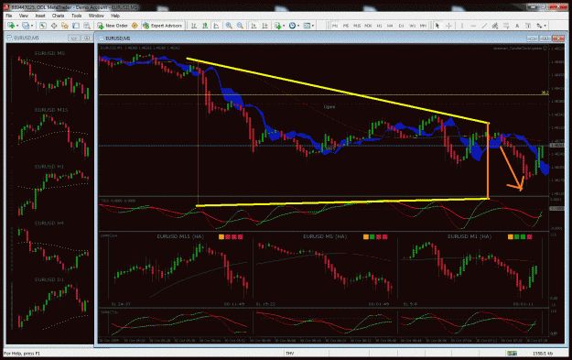Open the Strategy Tester icon
The height and width of the screenshot is (360, 572).
click(86, 26)
